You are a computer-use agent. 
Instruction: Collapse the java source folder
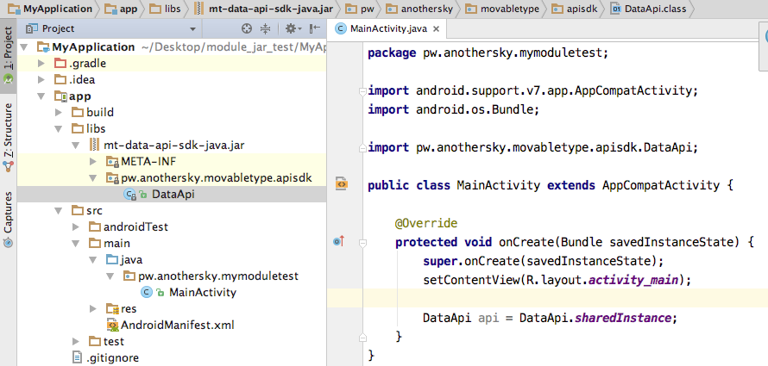click(x=92, y=259)
